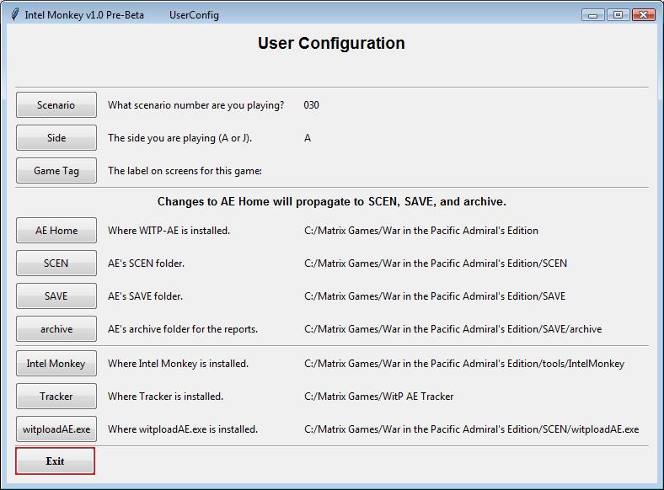Set the archive folder location
The width and height of the screenshot is (664, 490).
[56, 329]
